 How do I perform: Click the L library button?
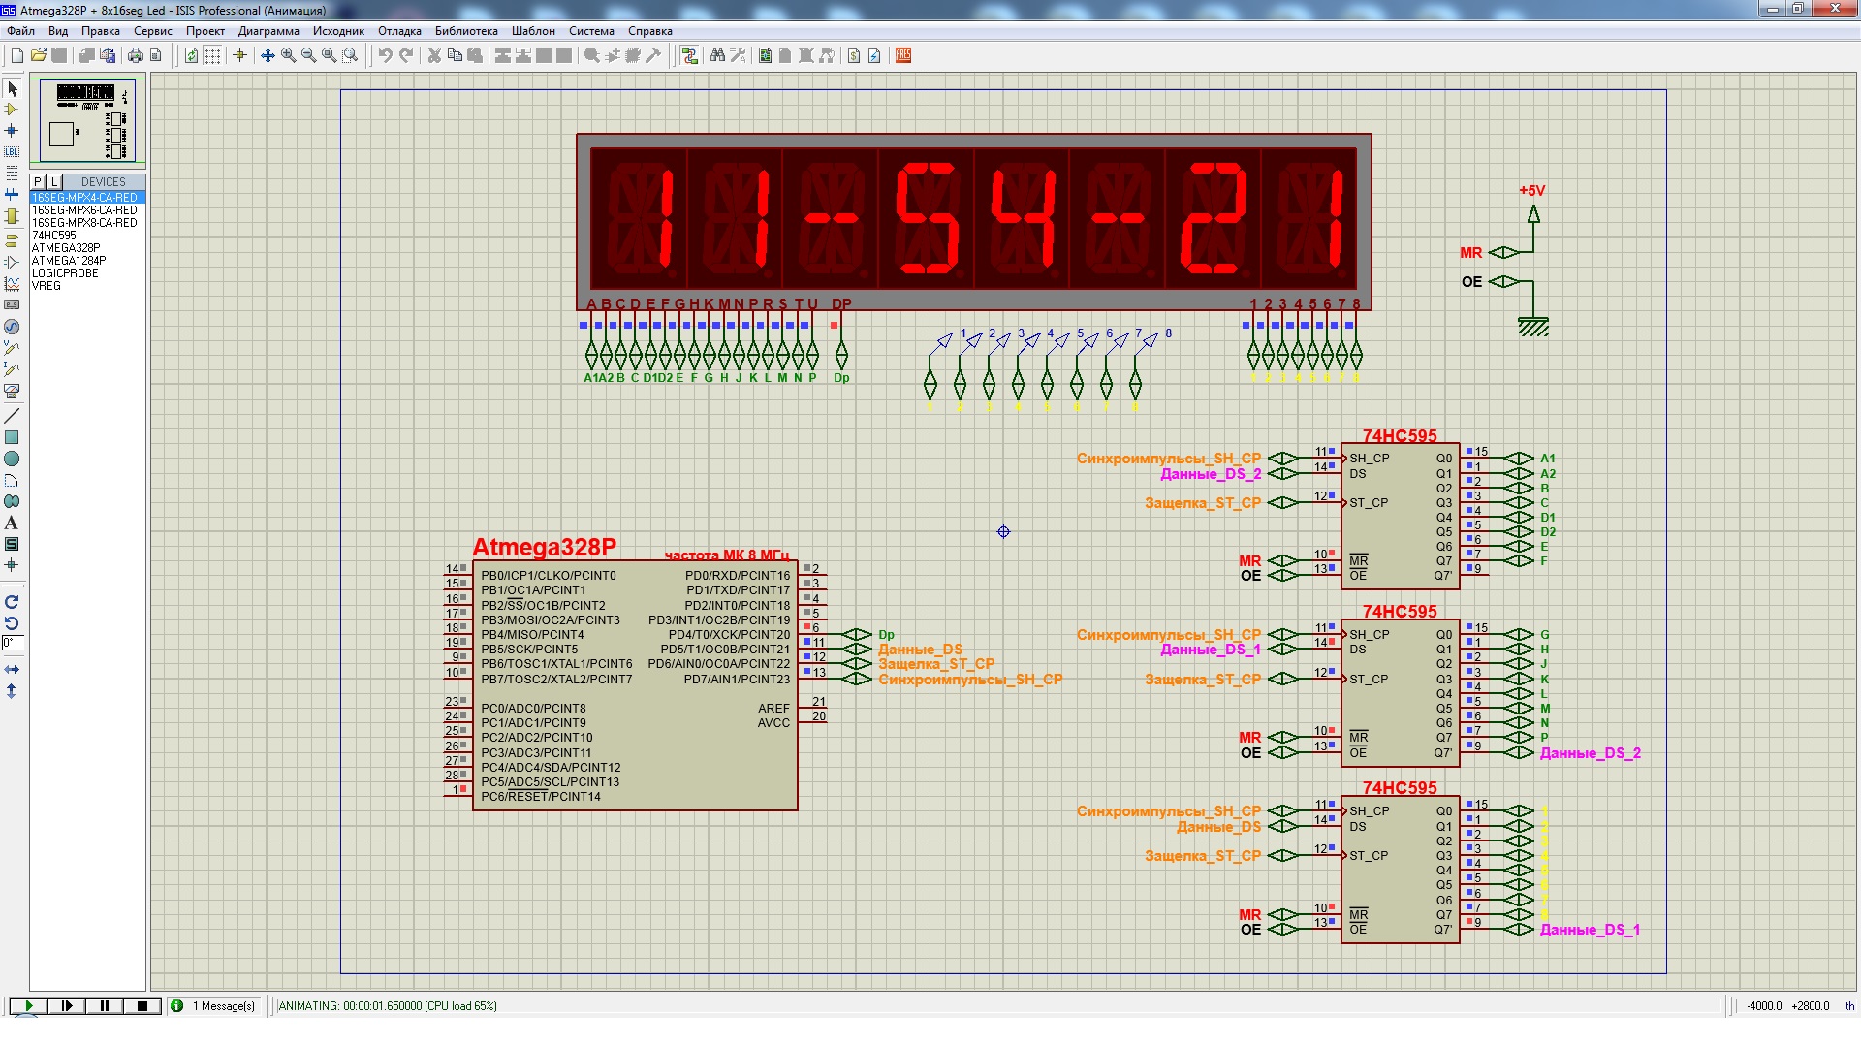click(54, 181)
